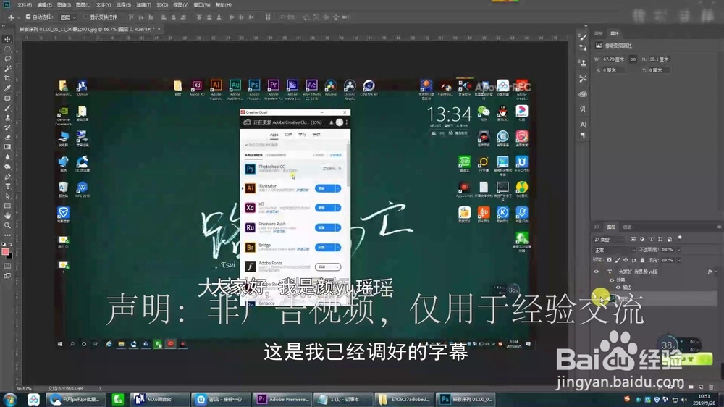Select the Move tool in the toolbox
The image size is (724, 407).
[7, 39]
